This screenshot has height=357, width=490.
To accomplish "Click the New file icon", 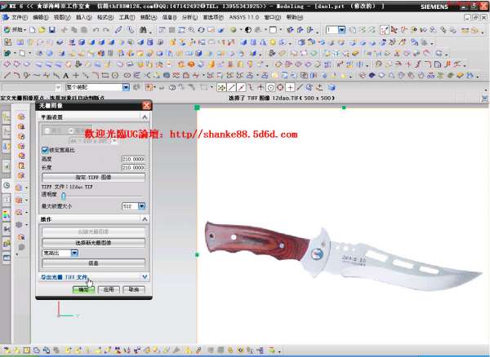I will [32, 30].
